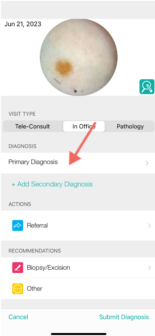The width and height of the screenshot is (155, 336).
Task: Expand the Referral row chevron
Action: [149, 226]
